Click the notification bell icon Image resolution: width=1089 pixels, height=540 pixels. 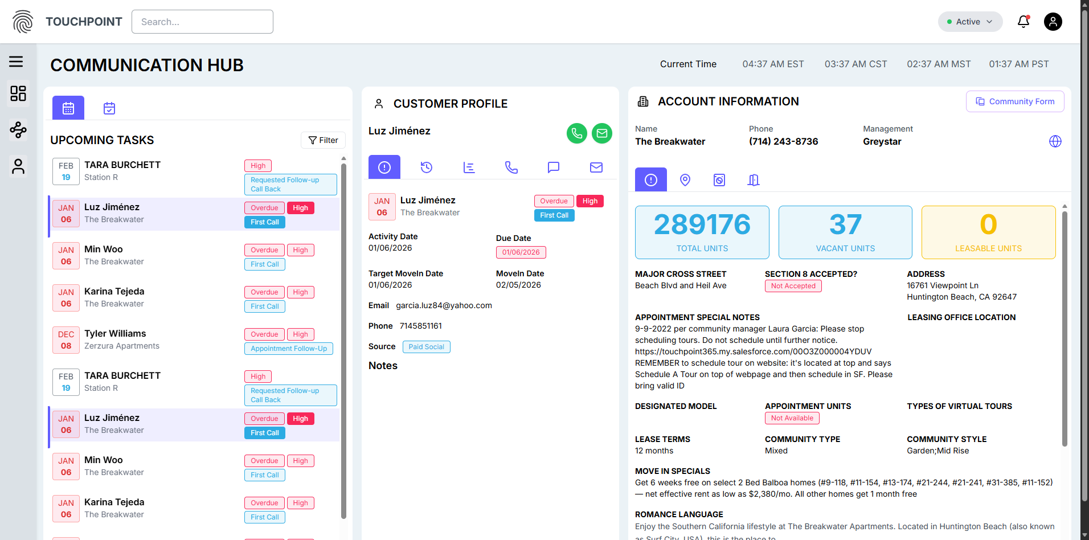pos(1023,21)
